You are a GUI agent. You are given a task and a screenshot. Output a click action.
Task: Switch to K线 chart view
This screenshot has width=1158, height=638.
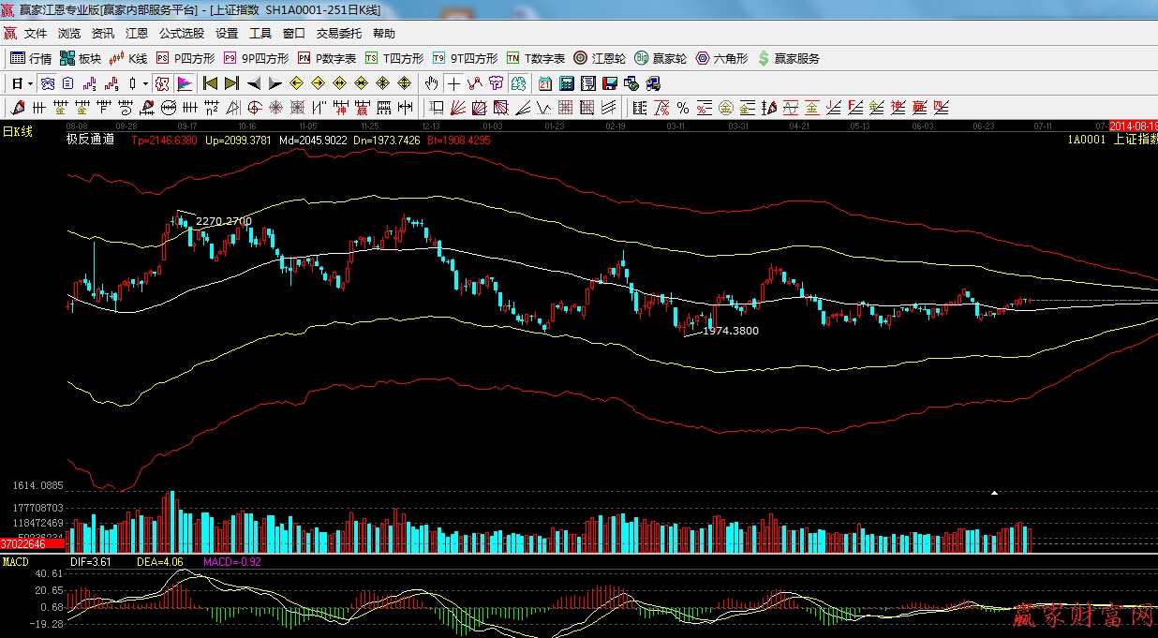[128, 58]
